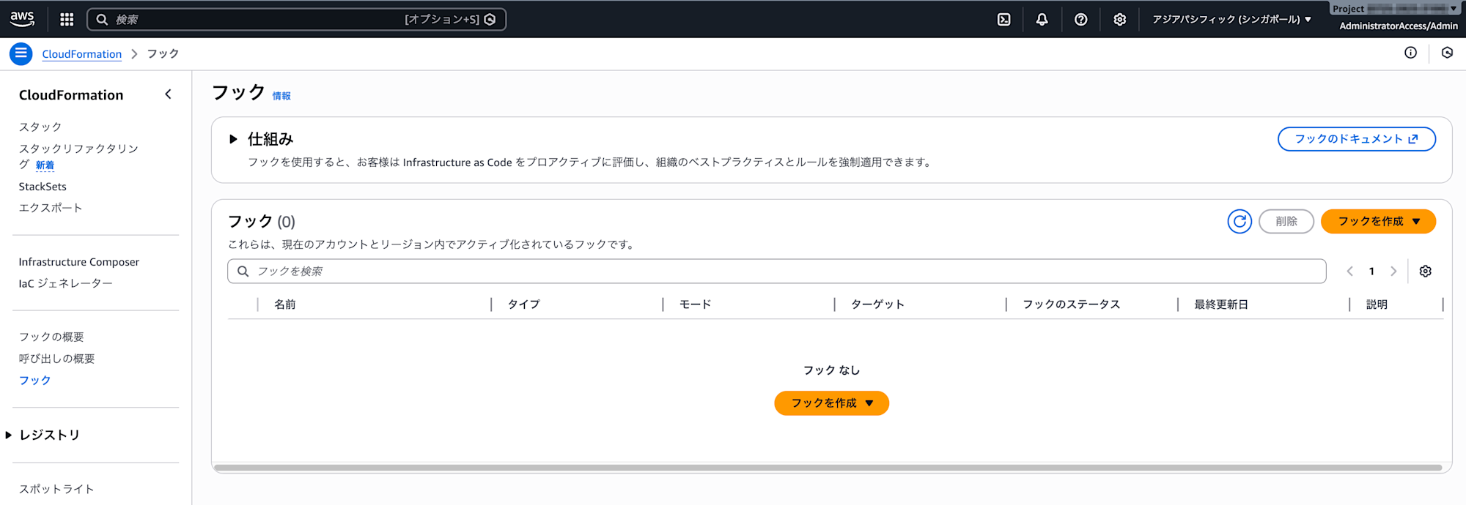Open CloudShell terminal icon in top bar
This screenshot has height=505, width=1466.
point(1004,20)
